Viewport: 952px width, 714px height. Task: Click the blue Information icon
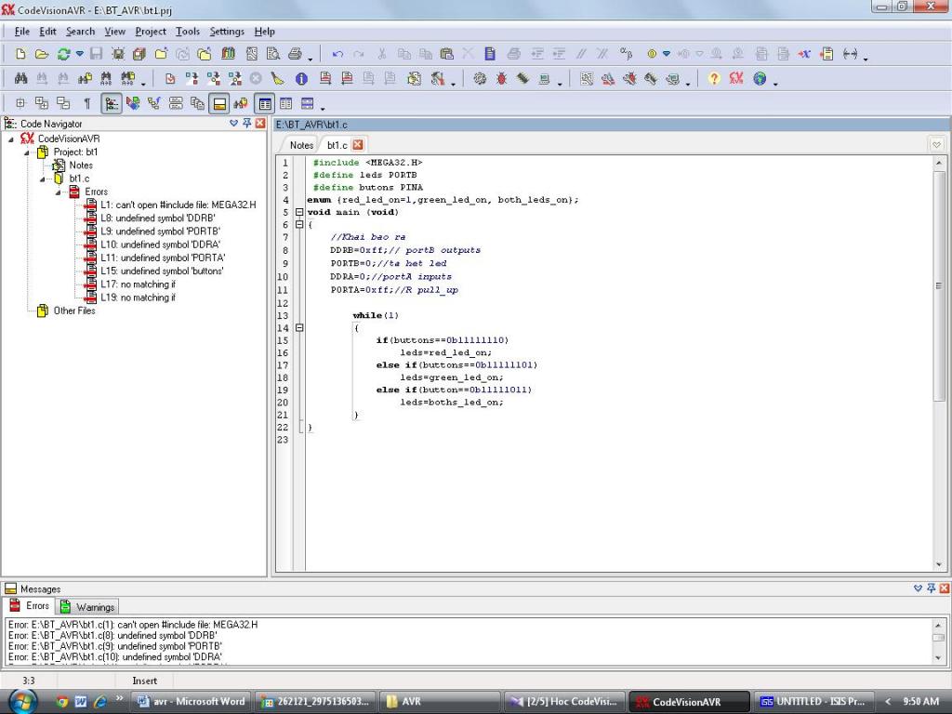pyautogui.click(x=301, y=79)
